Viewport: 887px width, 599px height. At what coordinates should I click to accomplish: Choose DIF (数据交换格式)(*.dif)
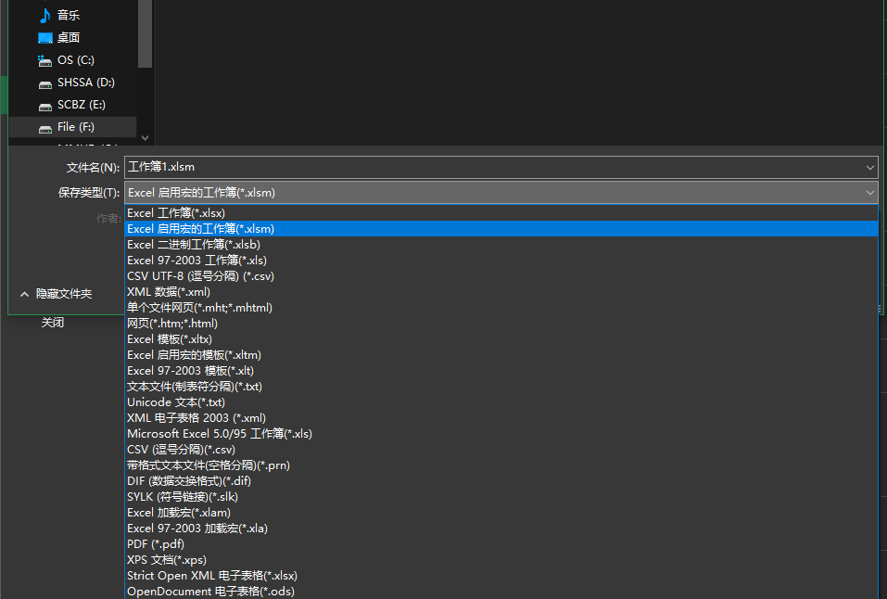[x=501, y=481]
